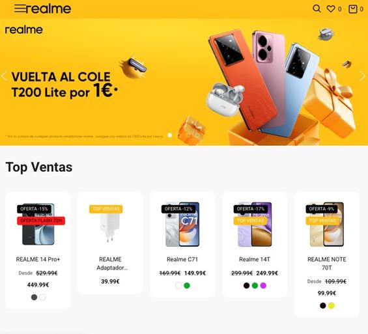Choose yellow color for REALME NOTE 70T
The width and height of the screenshot is (368, 334).
(x=331, y=305)
